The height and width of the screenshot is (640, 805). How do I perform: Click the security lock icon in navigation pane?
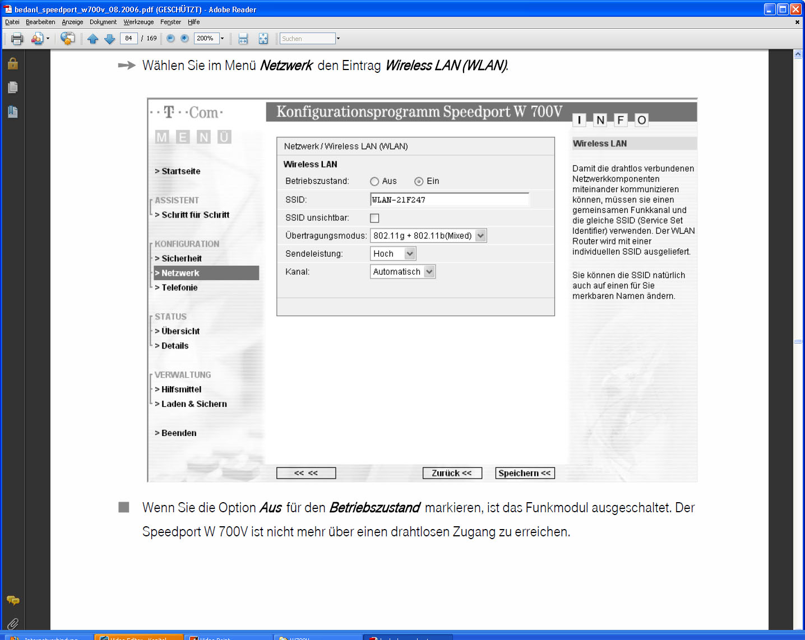point(13,63)
